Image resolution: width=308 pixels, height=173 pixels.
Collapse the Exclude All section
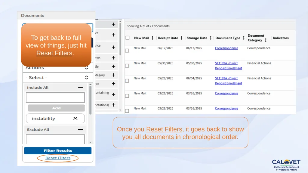(x=81, y=130)
